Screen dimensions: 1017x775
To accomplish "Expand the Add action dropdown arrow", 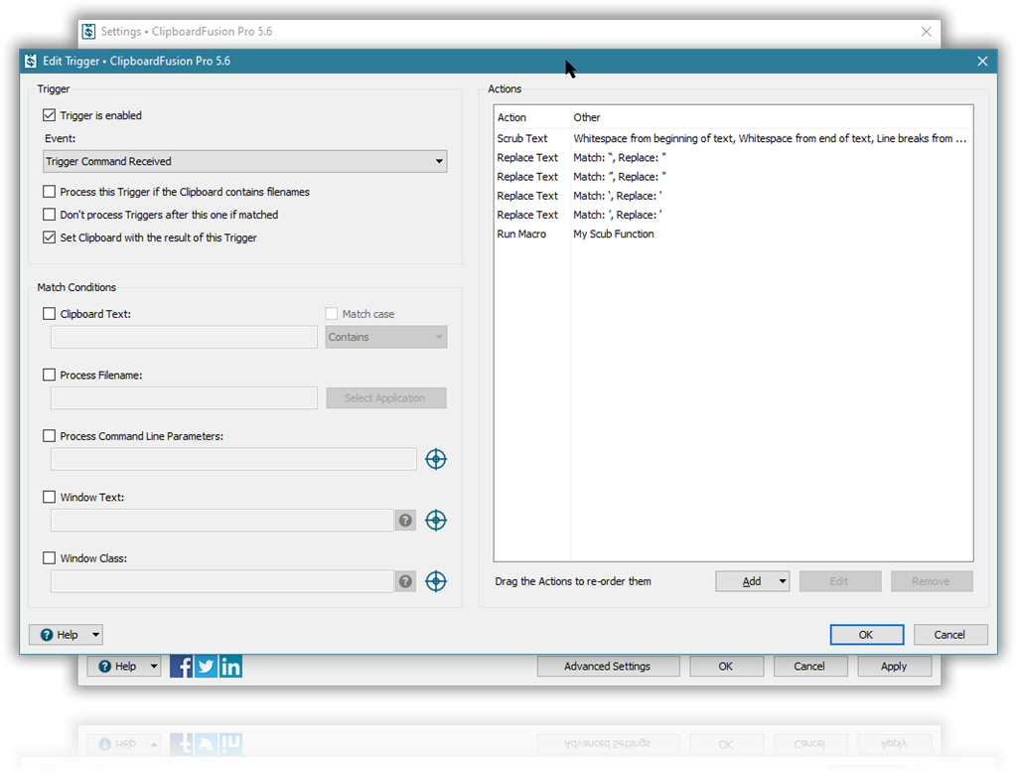I will pyautogui.click(x=783, y=581).
